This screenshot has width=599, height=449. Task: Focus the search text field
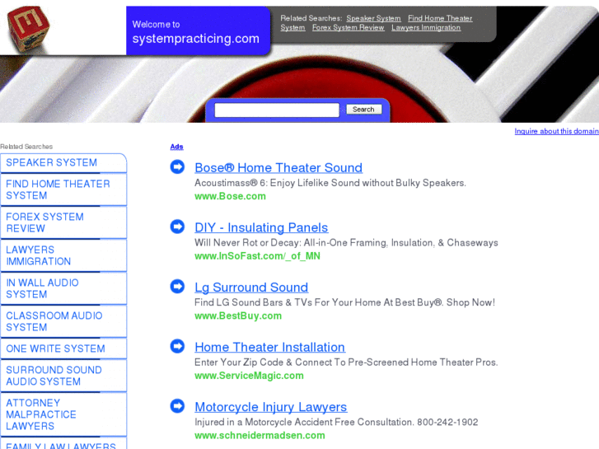click(x=277, y=110)
